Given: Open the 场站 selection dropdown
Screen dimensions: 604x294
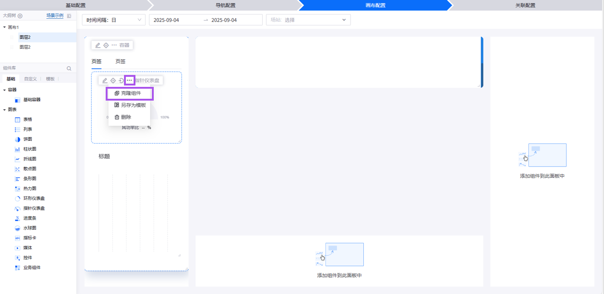Looking at the screenshot, I should tap(308, 20).
